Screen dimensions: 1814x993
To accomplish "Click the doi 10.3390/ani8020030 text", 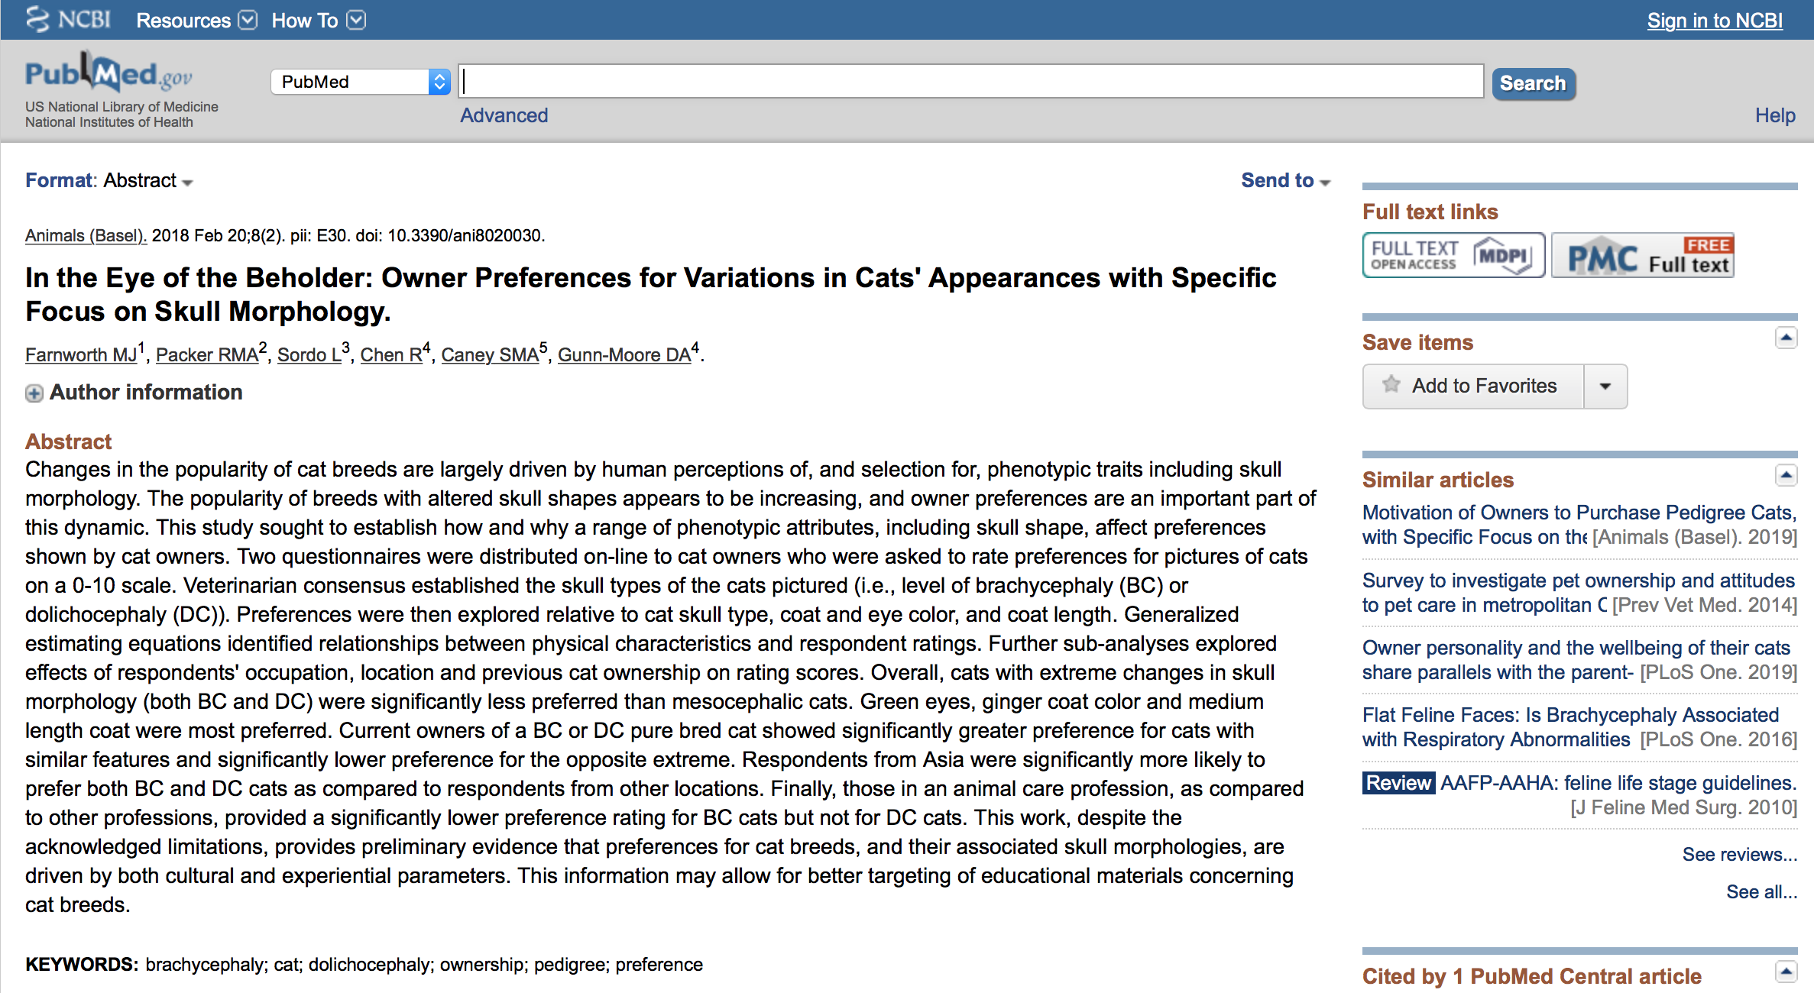I will 450,235.
